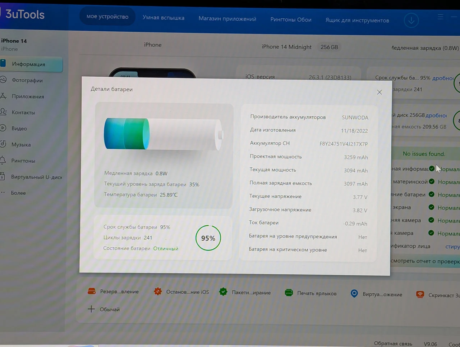This screenshot has width=460, height=347.
Task: Click the дробно link beside battery life
Action: (443, 78)
